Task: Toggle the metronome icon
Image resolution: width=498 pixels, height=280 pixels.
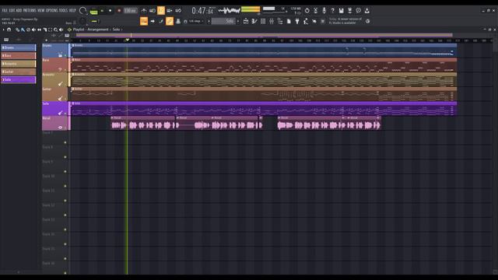Action: click(x=144, y=11)
